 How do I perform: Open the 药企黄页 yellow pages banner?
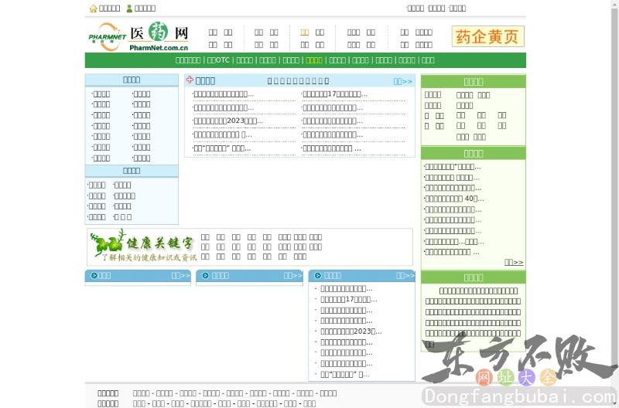pos(487,36)
